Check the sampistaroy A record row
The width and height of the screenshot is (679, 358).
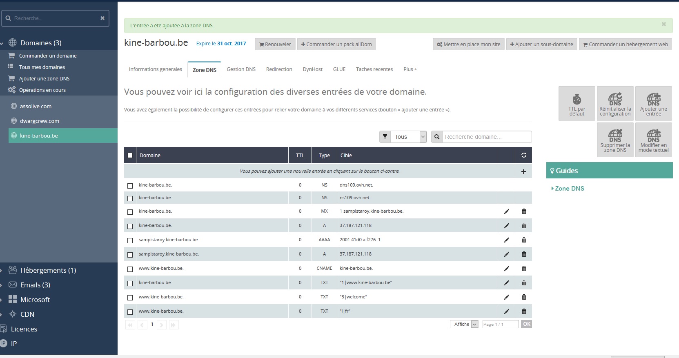(130, 255)
